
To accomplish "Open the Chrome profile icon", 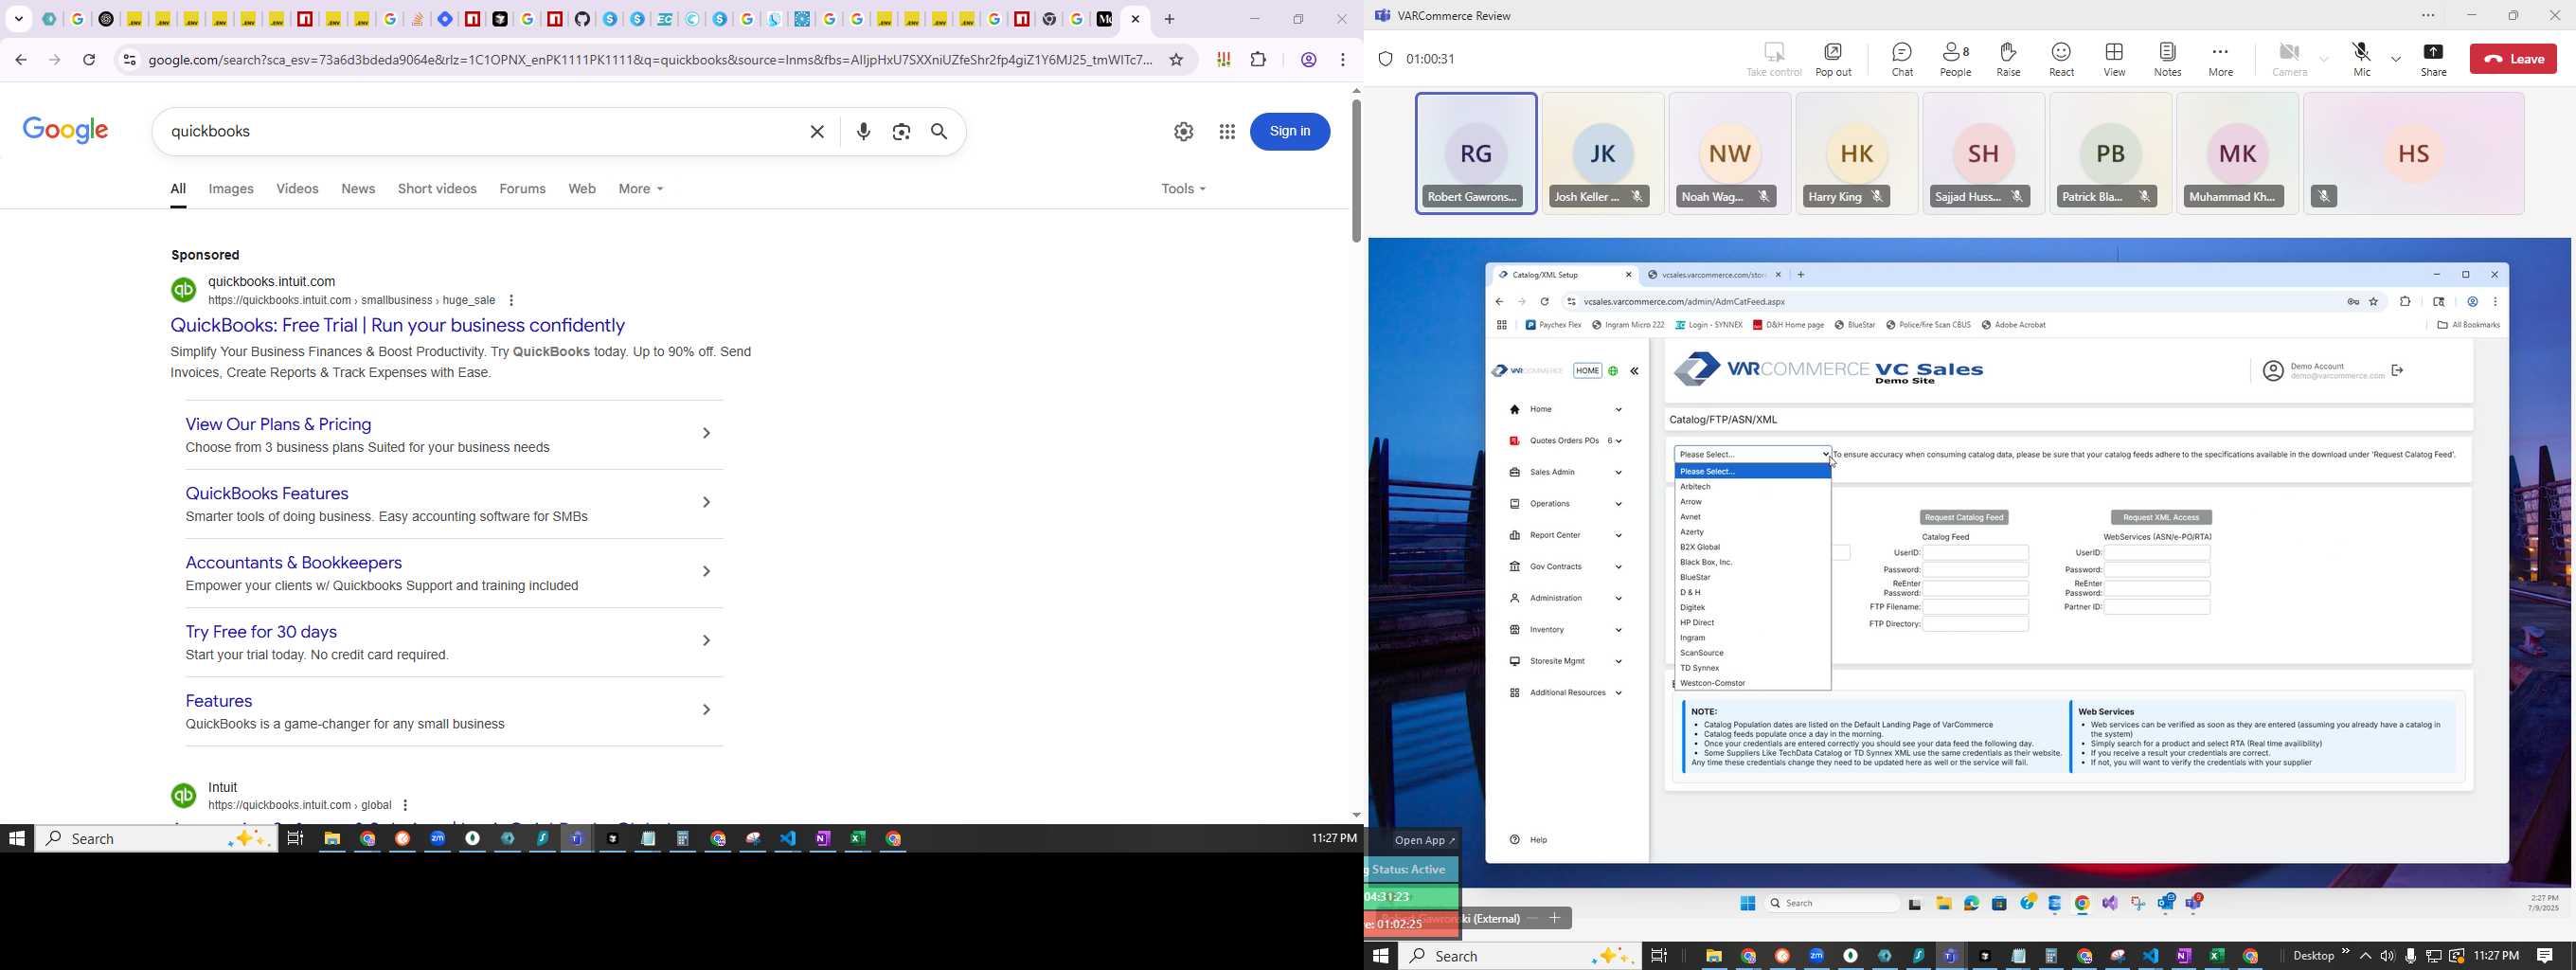I will 1308,60.
